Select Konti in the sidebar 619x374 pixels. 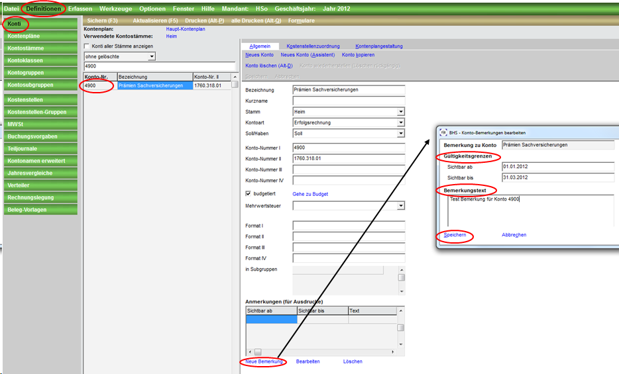point(40,24)
